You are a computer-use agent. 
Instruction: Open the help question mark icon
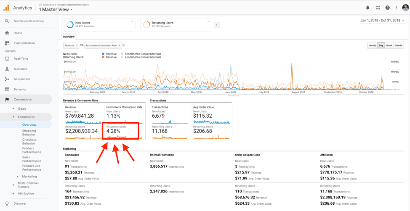(x=387, y=8)
